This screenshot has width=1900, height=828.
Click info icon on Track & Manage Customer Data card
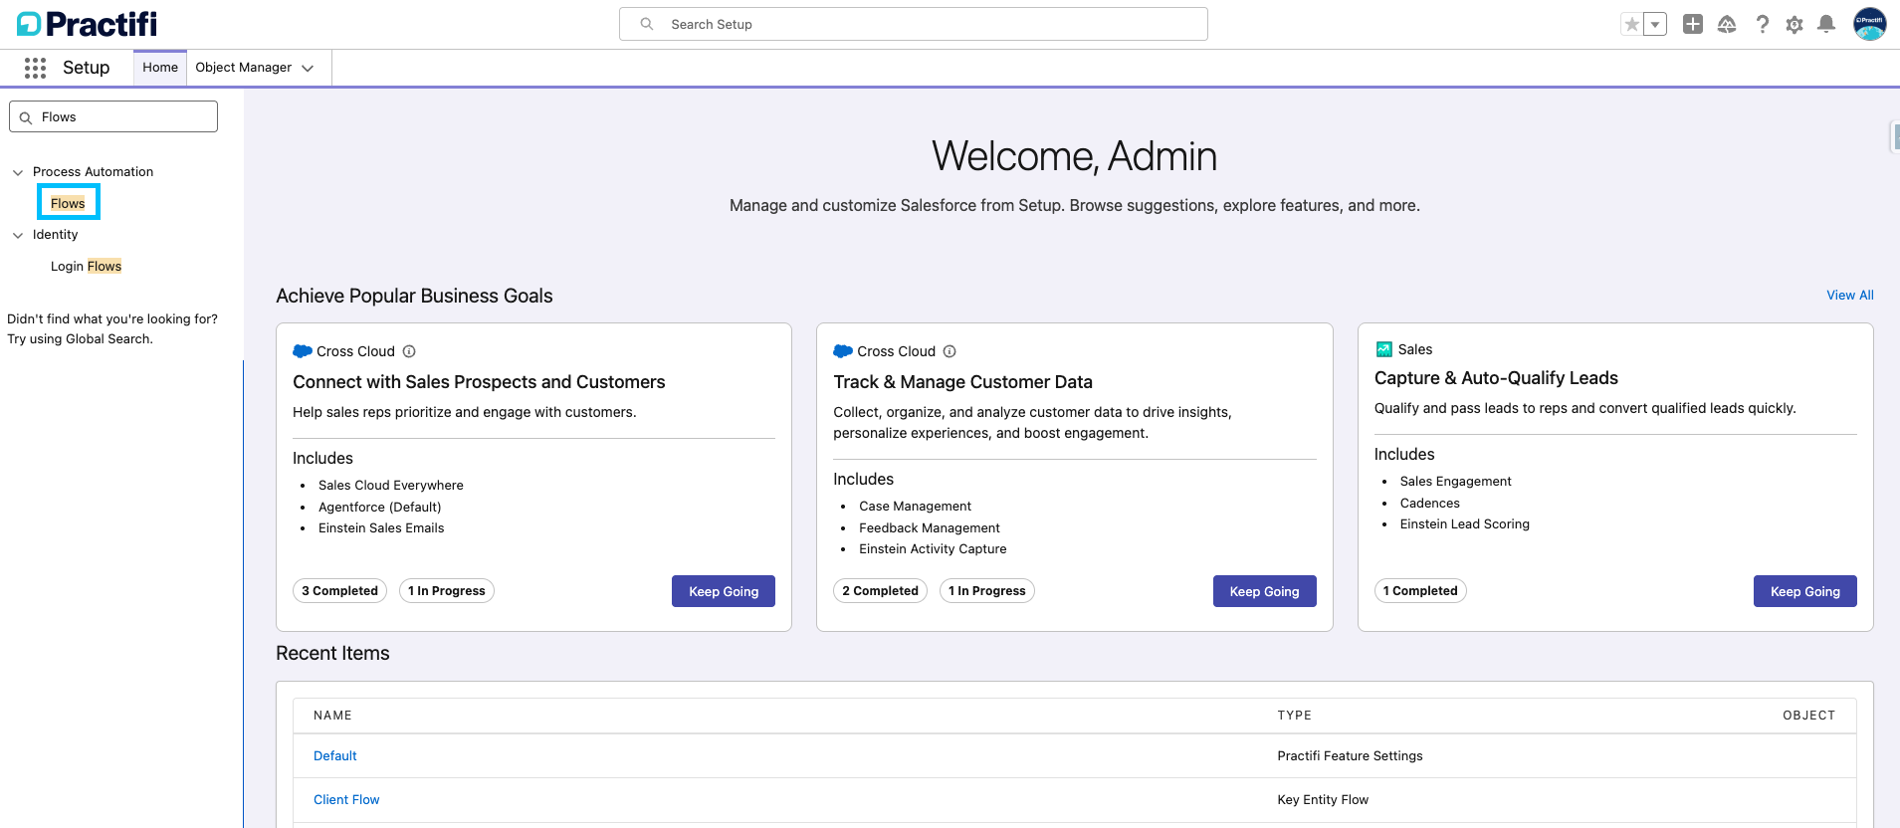pos(950,351)
